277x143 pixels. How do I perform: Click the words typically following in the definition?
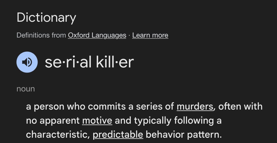[x=174, y=121]
